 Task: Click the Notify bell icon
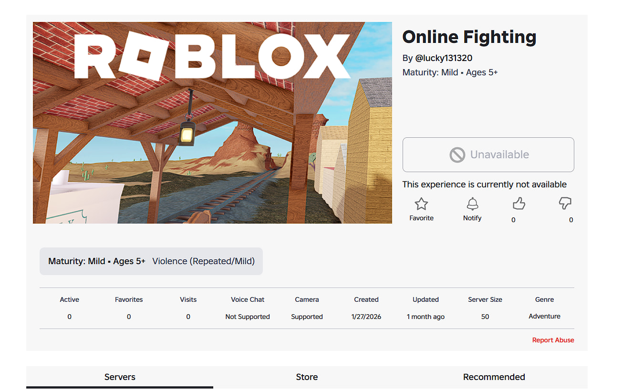(x=472, y=205)
